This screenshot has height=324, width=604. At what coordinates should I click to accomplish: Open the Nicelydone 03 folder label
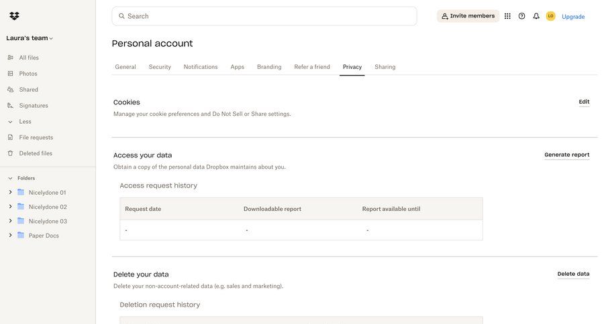48,222
